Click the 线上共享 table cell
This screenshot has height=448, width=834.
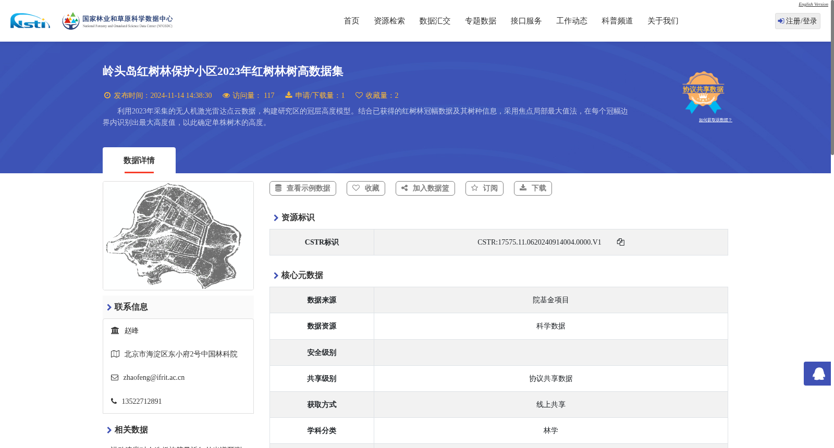pyautogui.click(x=550, y=405)
